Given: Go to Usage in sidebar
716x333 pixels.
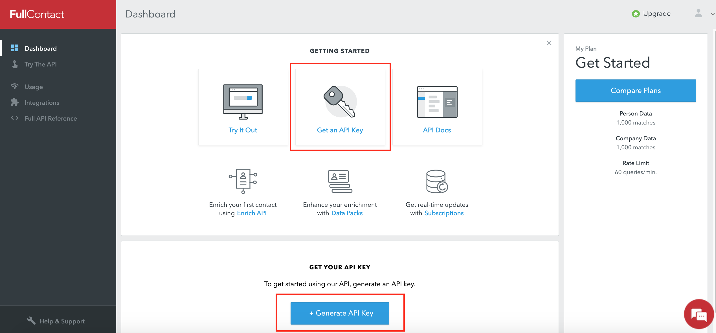Looking at the screenshot, I should [34, 87].
